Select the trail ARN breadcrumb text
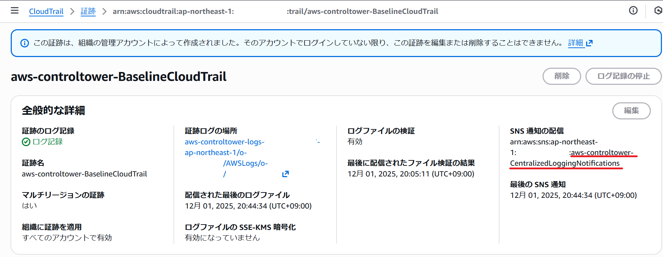 coord(275,11)
